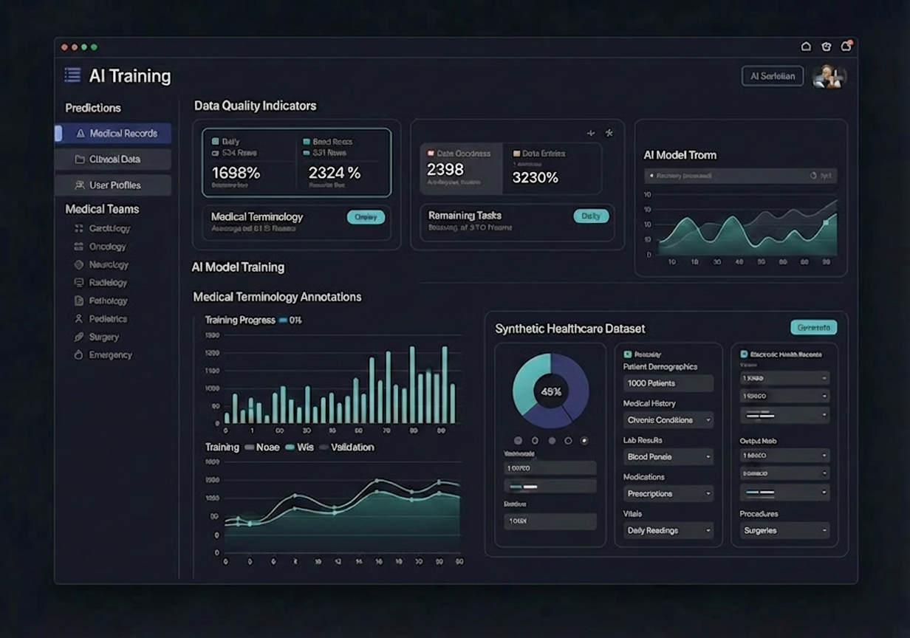This screenshot has height=638, width=910.
Task: Click the Cardiology team icon in sidebar
Action: pos(79,229)
